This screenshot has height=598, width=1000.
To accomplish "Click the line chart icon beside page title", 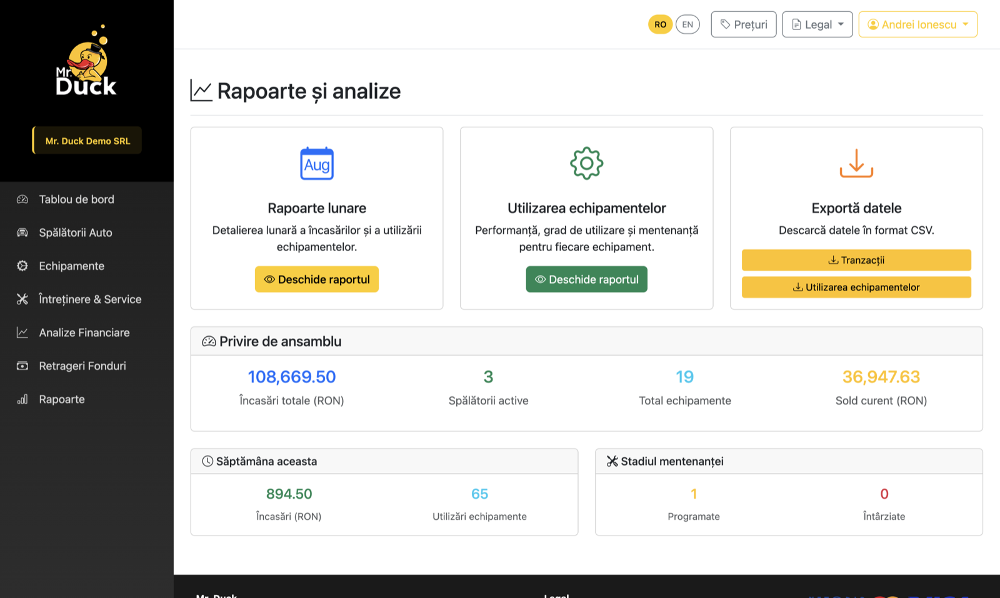I will click(201, 91).
